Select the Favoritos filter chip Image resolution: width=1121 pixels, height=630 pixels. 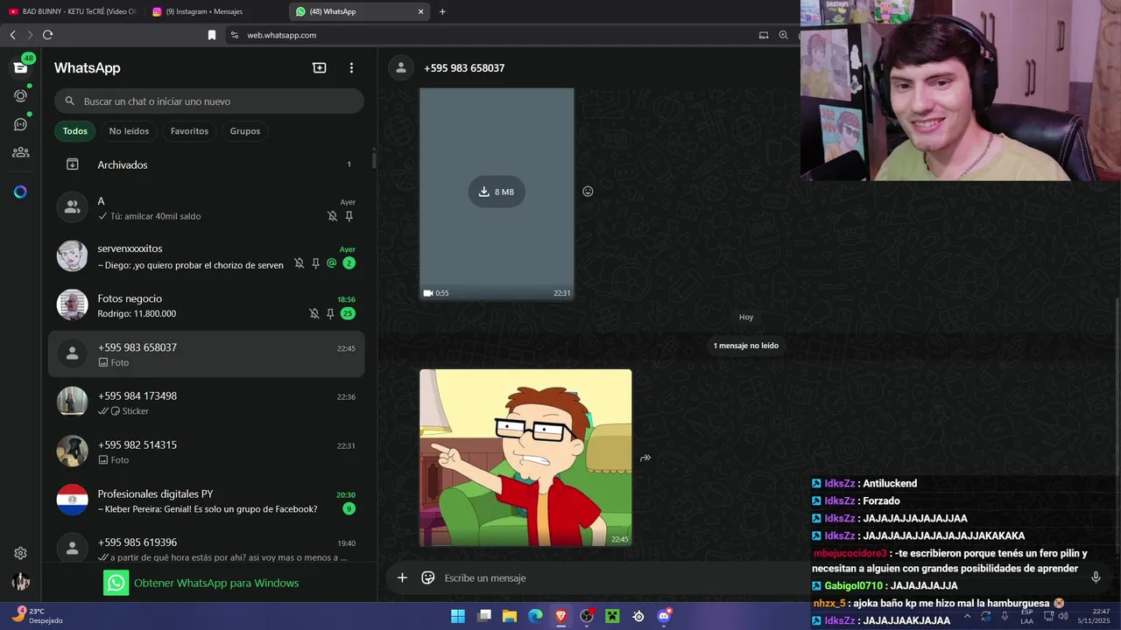[x=189, y=131]
